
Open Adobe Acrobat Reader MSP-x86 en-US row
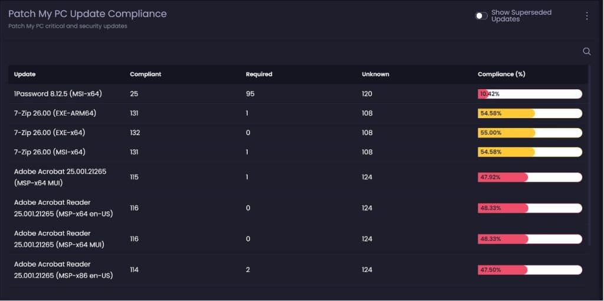(x=63, y=270)
